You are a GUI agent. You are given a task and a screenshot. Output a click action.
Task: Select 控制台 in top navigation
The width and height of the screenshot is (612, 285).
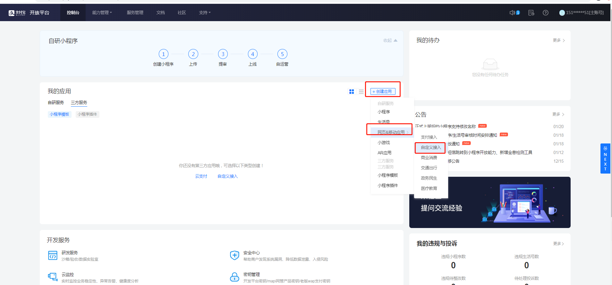click(x=73, y=12)
